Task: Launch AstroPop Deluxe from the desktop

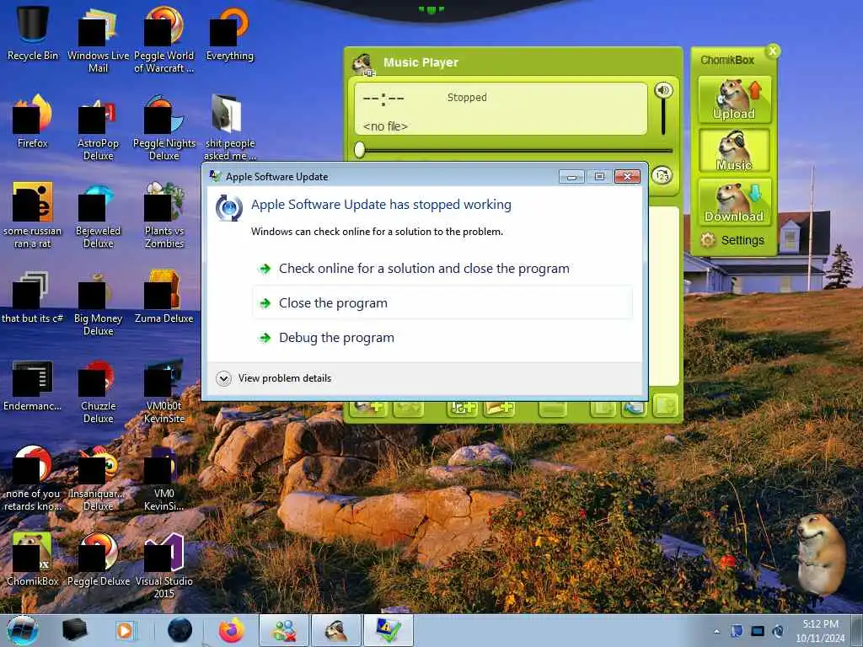Action: (x=98, y=128)
